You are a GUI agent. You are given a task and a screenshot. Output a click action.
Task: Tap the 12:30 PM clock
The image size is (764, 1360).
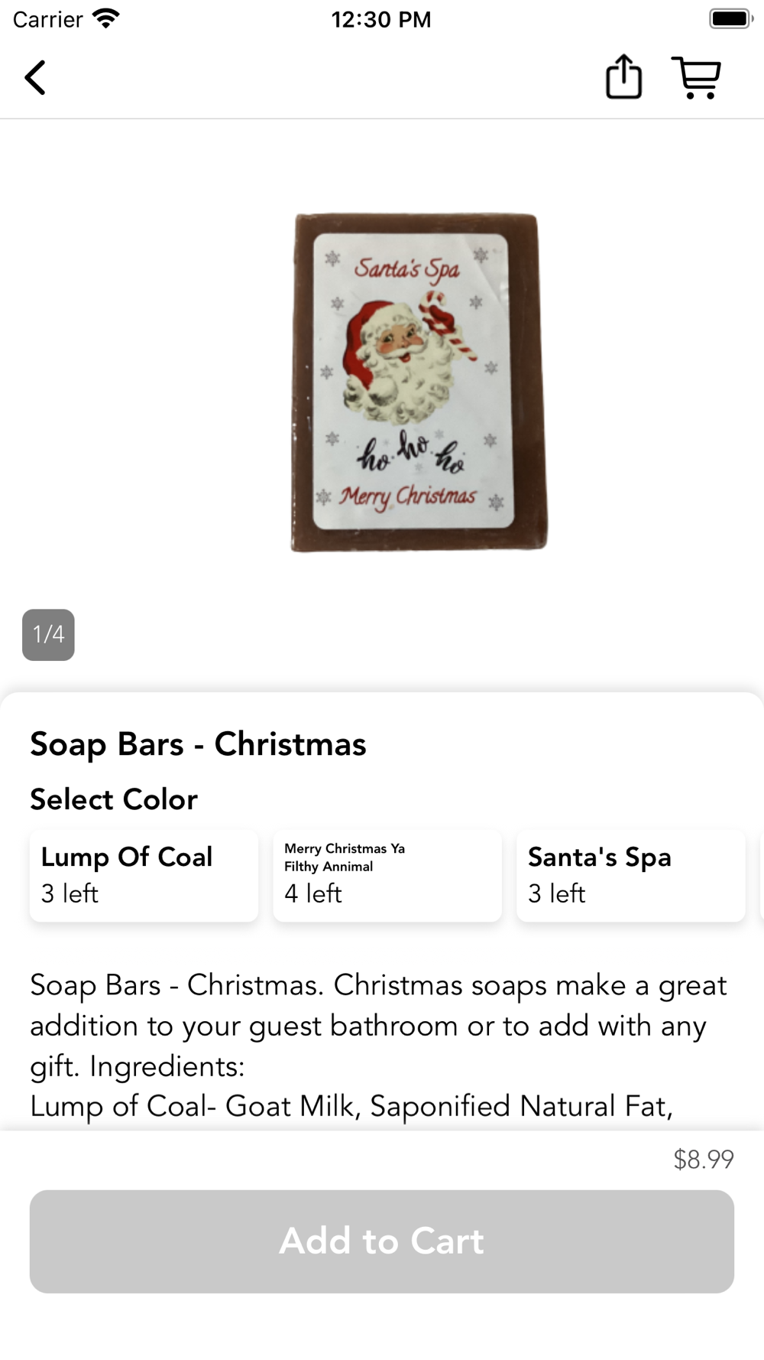pyautogui.click(x=381, y=19)
